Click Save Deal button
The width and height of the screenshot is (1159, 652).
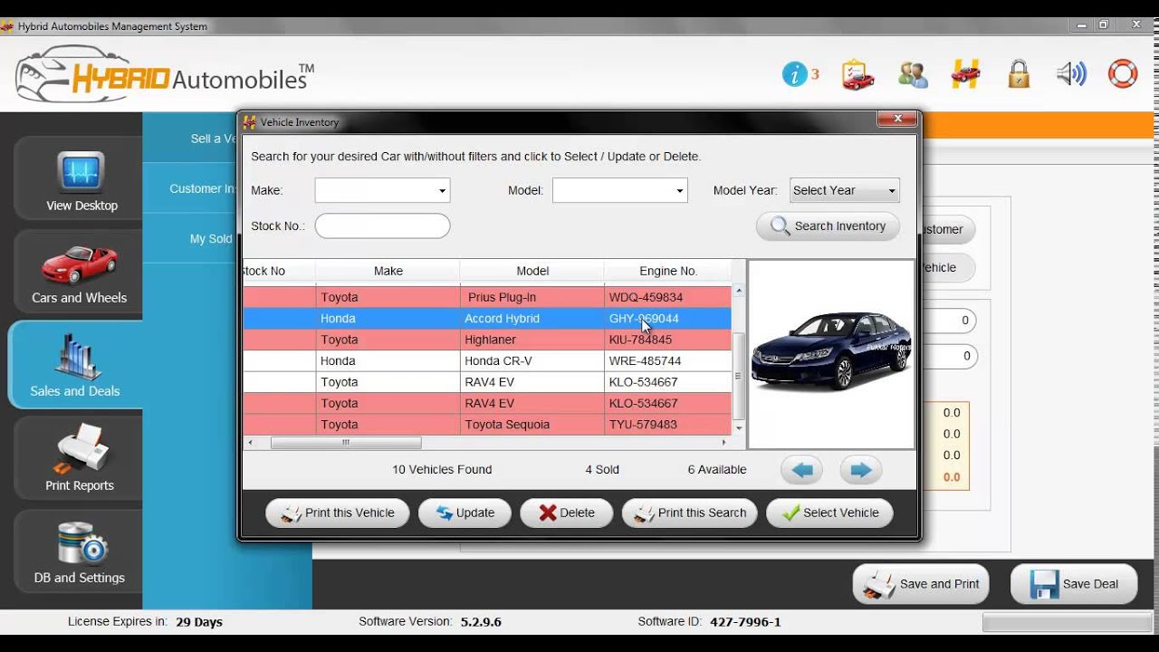(x=1074, y=584)
